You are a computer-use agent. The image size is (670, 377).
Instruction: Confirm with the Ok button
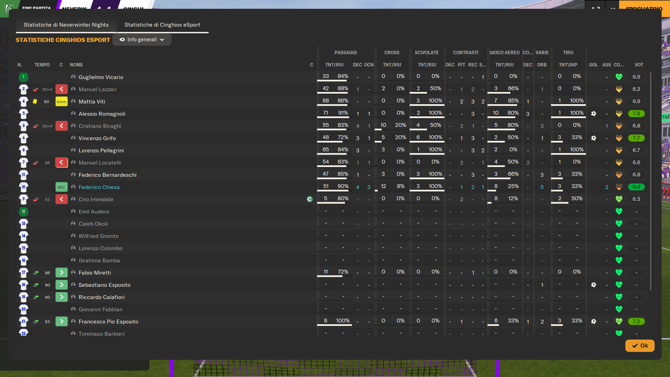coord(640,346)
